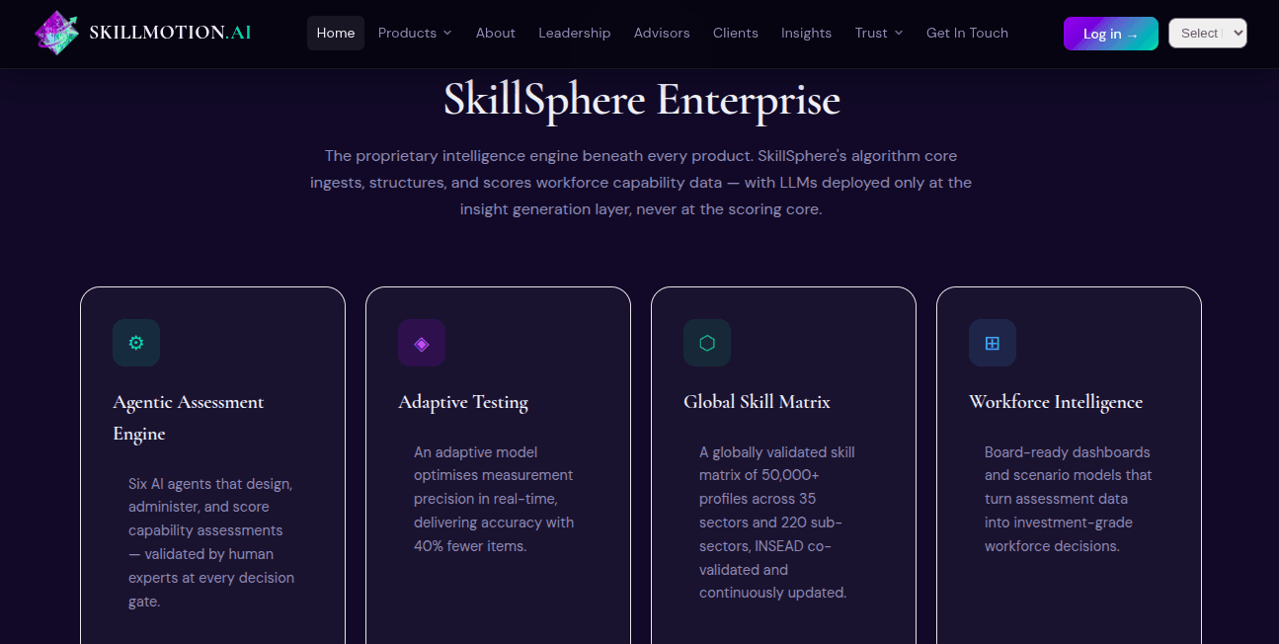Screen dimensions: 1279x644
Task: Click the diamond icon on Adaptive Testing card
Action: click(x=422, y=343)
